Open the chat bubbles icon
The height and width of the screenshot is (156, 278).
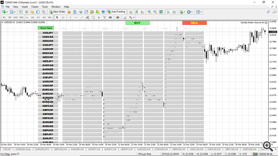point(275,12)
